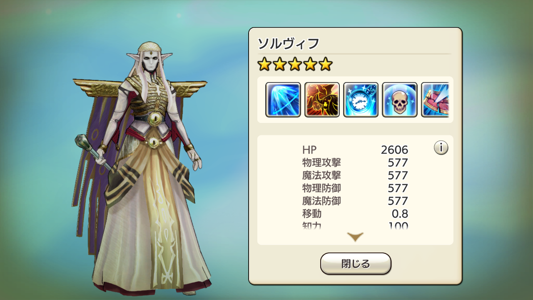Screen dimensions: 533x300
Task: Tap the first gold rarity star
Action: [x=264, y=64]
